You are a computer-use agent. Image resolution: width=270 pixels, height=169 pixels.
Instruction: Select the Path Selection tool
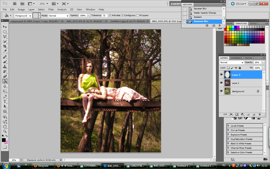click(5, 106)
